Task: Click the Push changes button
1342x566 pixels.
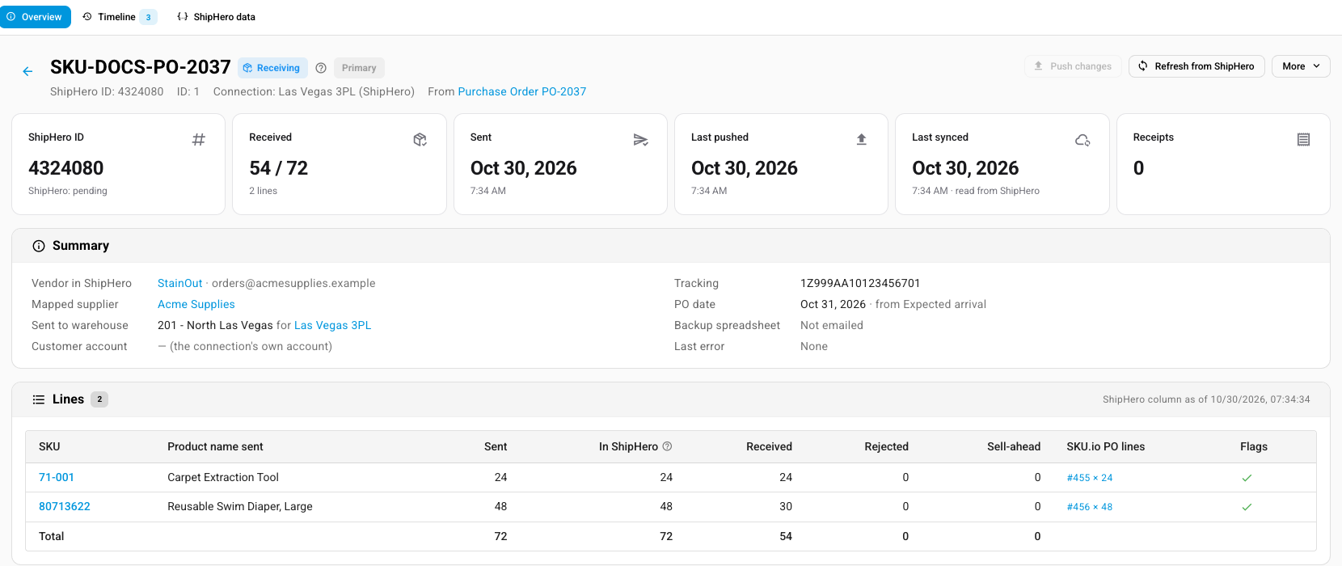Action: [1073, 66]
